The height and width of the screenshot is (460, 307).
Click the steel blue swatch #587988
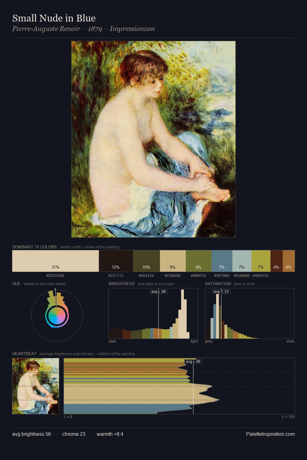222,261
